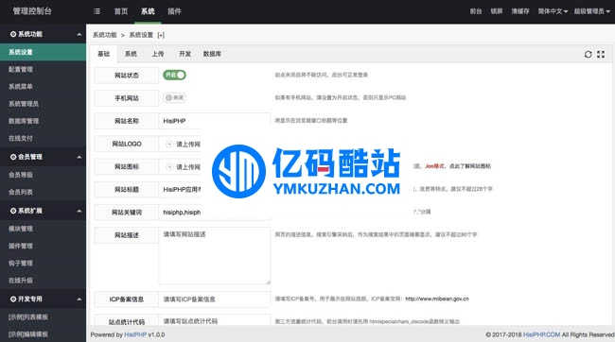Click 系统功能 in breadcrumb
Viewport: 615px width, 342px height.
pyautogui.click(x=105, y=35)
